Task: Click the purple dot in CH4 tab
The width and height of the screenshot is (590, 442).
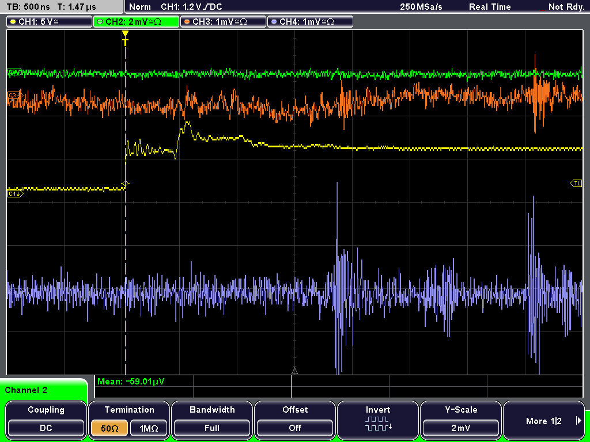Action: (274, 22)
